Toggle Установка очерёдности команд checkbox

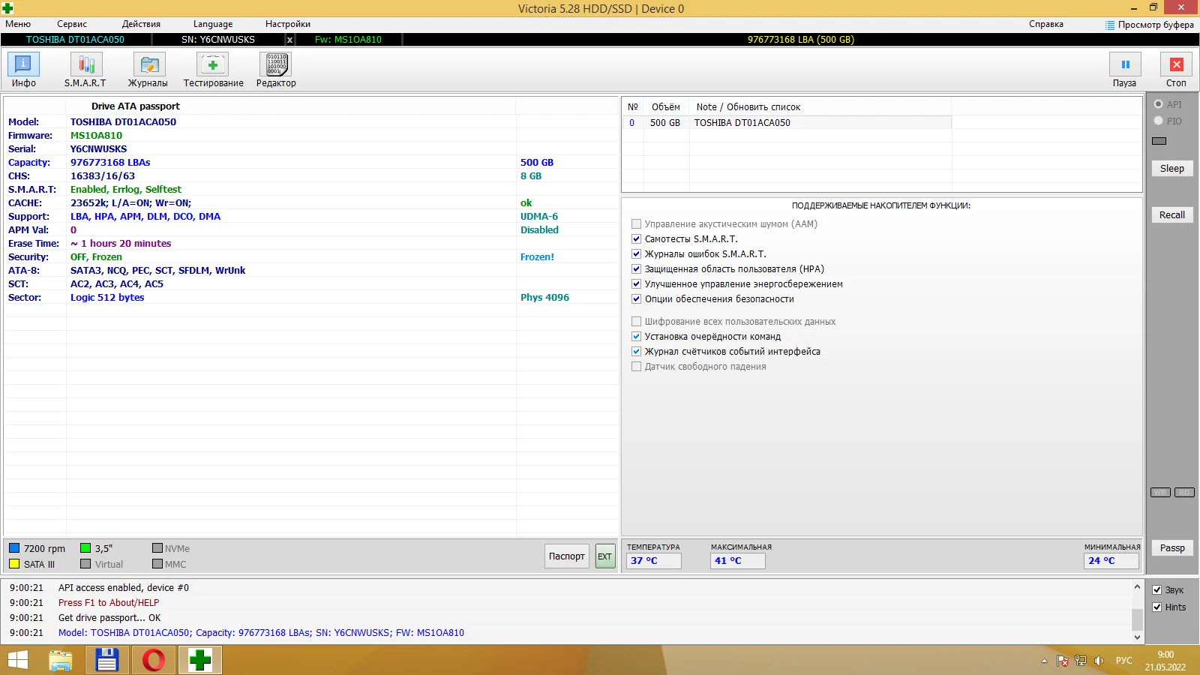(637, 337)
